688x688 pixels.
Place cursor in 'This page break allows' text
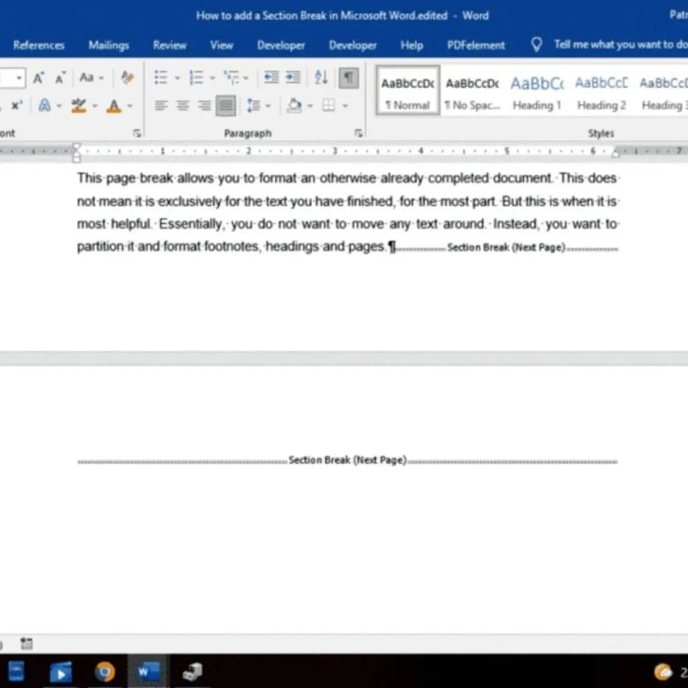click(145, 178)
